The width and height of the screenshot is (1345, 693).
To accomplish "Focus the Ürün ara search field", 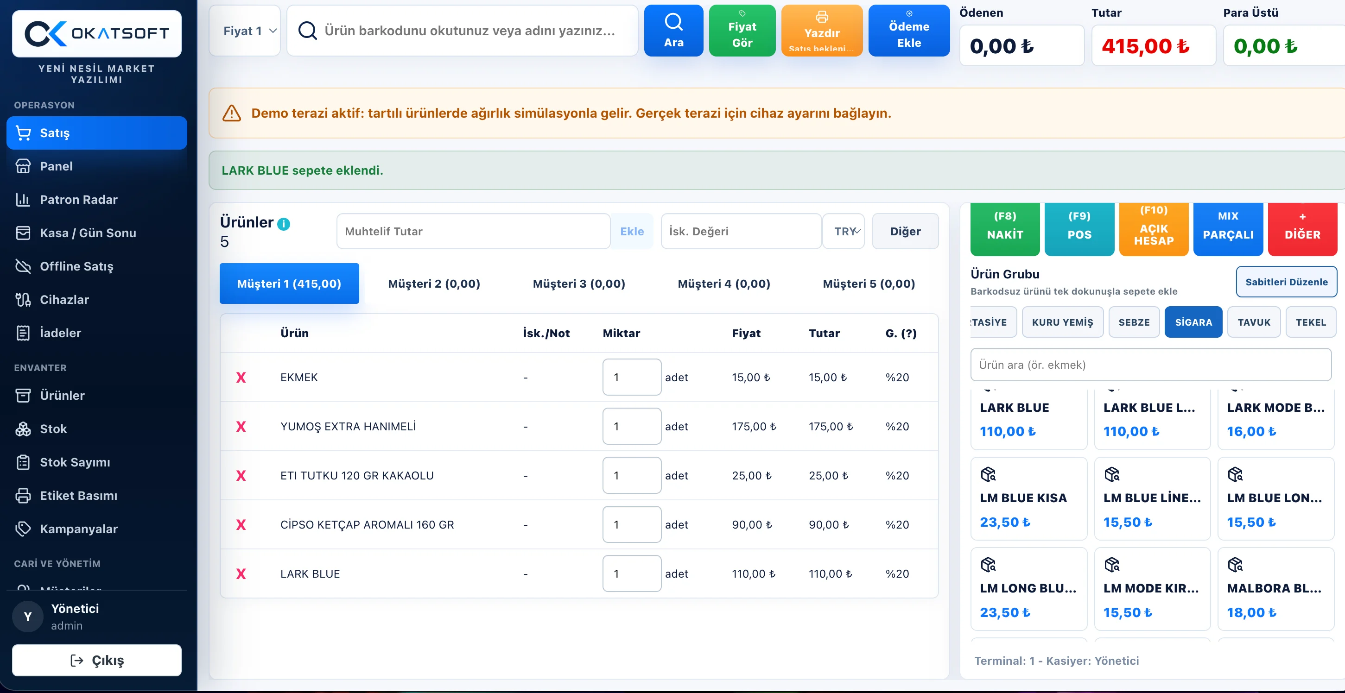I will [1151, 365].
